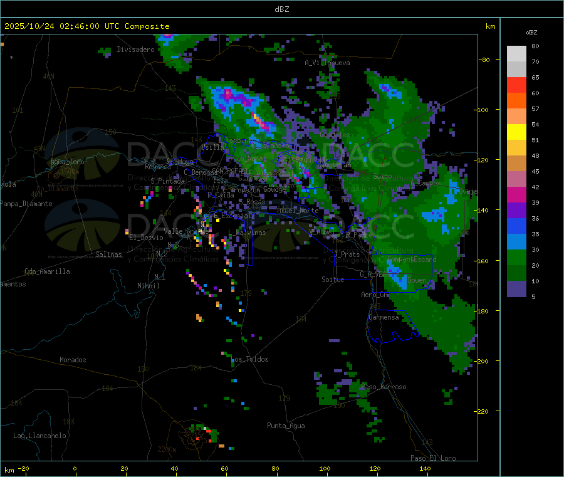Click the purple 5-10 dBZ legend swatch
Viewport: 564px width, 477px height.
pyautogui.click(x=516, y=289)
